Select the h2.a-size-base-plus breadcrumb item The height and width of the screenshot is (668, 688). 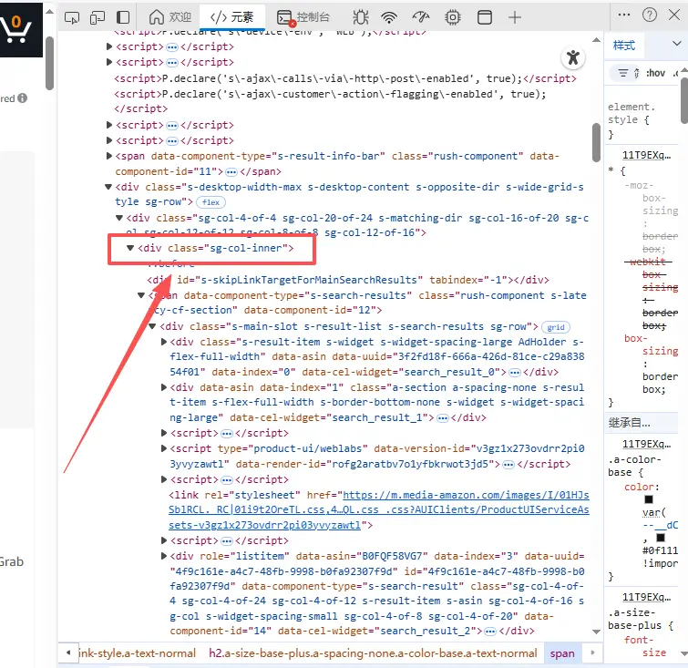point(373,653)
